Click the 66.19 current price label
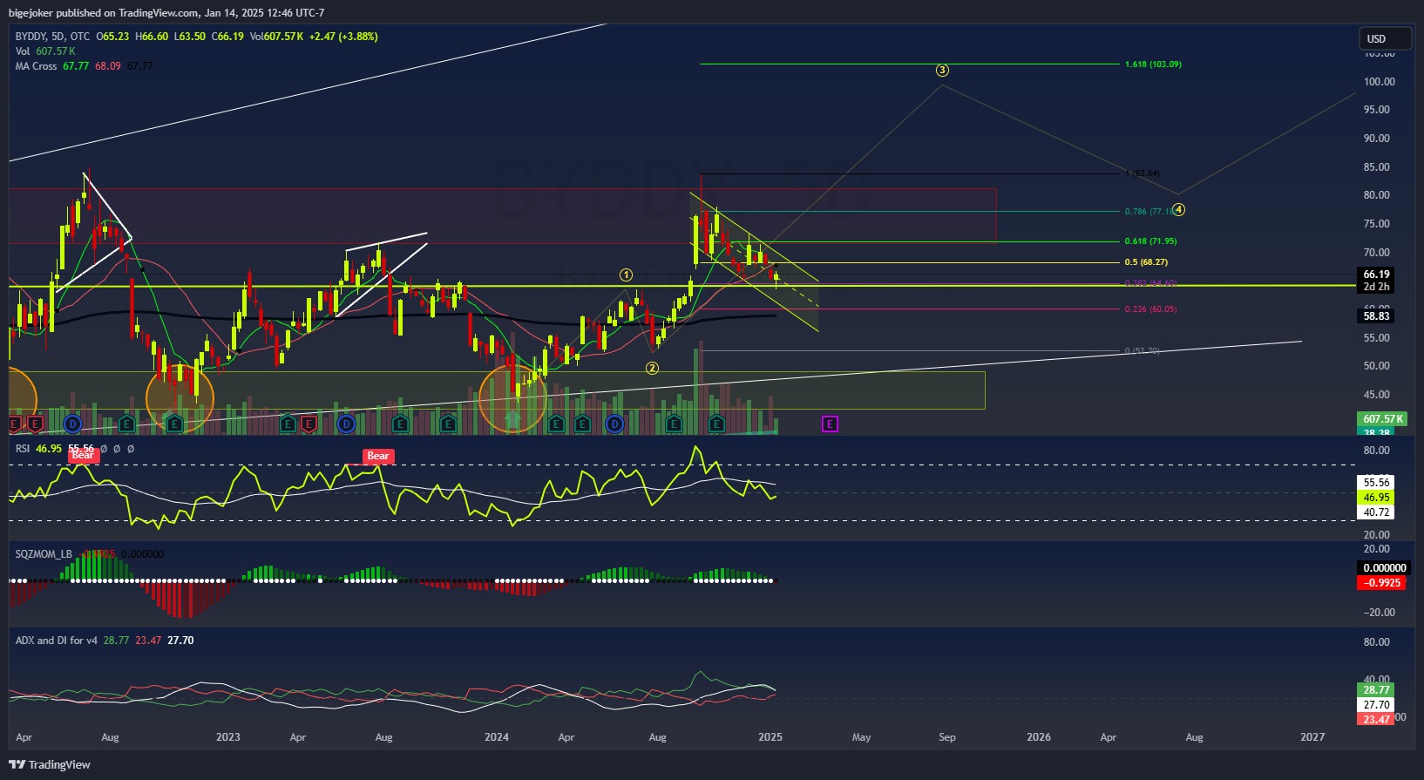This screenshot has height=780, width=1424. click(1377, 275)
